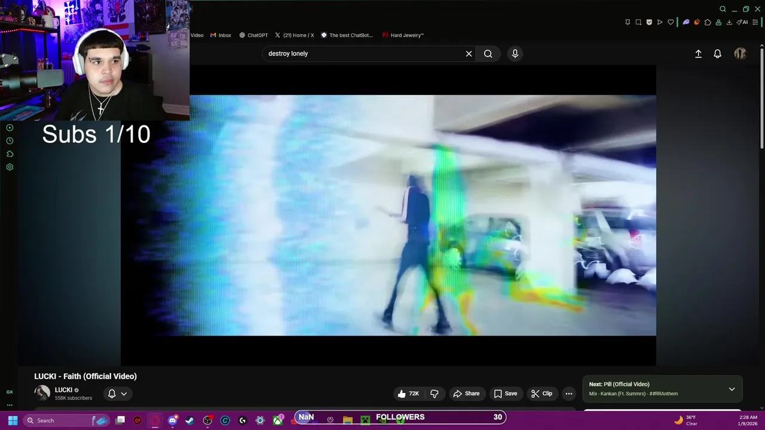Image resolution: width=765 pixels, height=430 pixels.
Task: Open the sidebar player icon
Action: (10, 128)
